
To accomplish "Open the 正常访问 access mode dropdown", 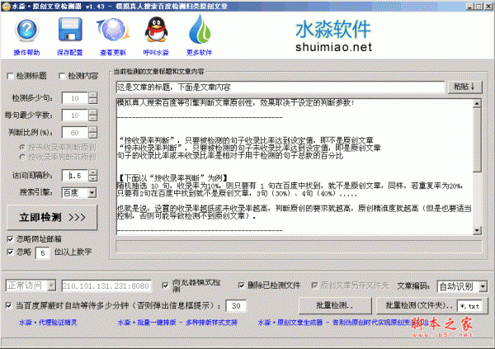I will (x=51, y=285).
